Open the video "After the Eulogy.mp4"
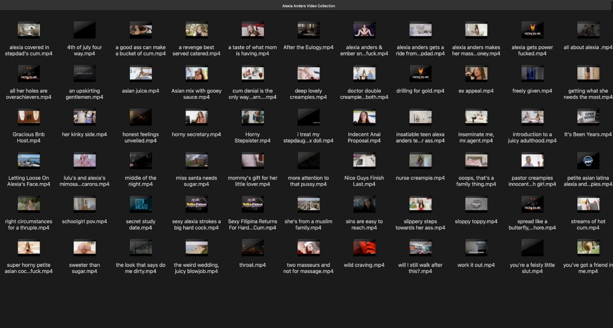The width and height of the screenshot is (613, 328). pos(308,29)
